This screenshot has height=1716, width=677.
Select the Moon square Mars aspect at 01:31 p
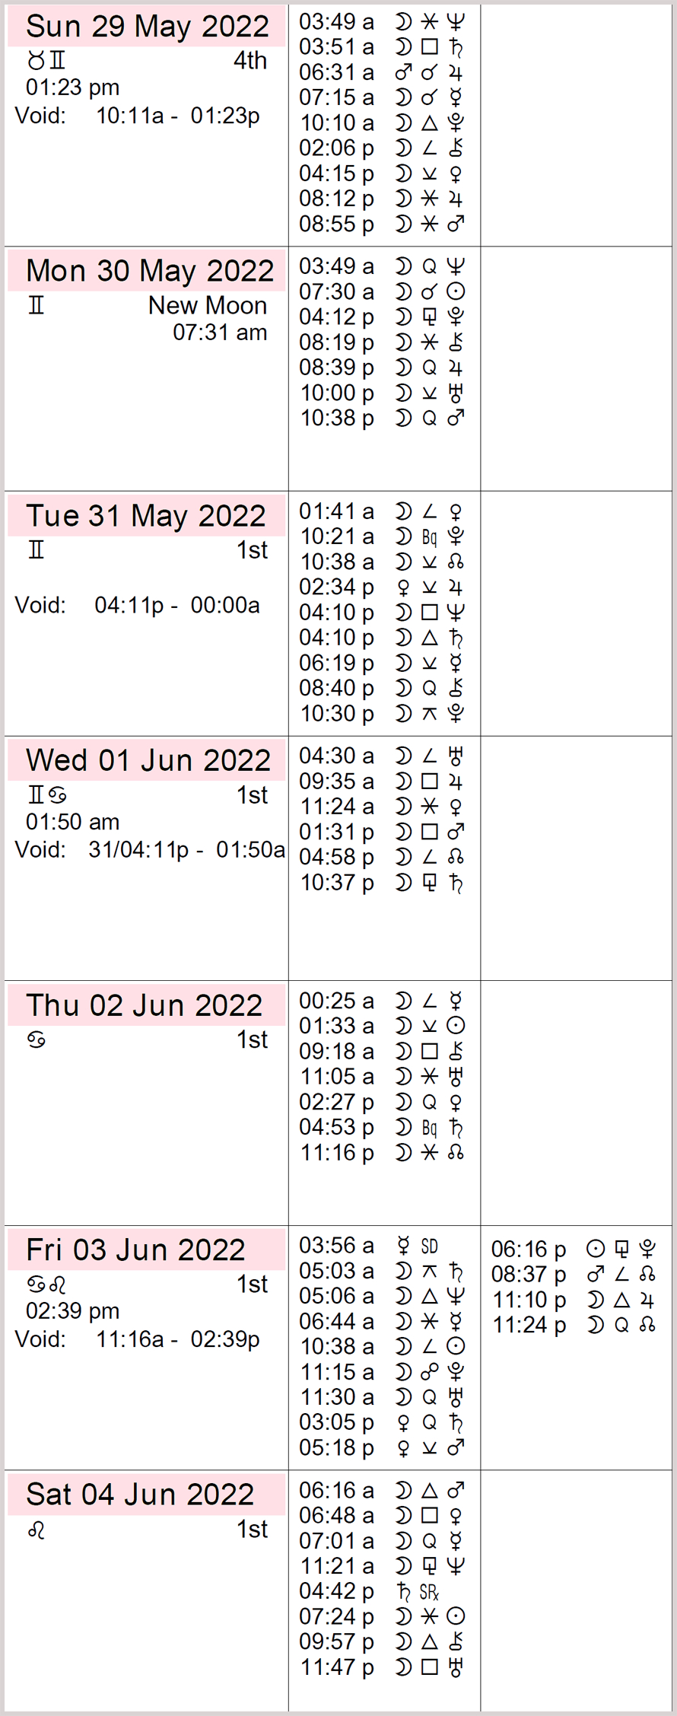point(382,832)
